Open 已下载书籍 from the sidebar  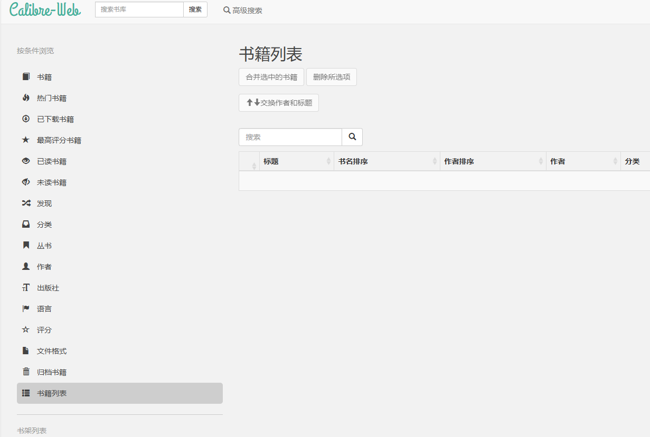coord(120,119)
